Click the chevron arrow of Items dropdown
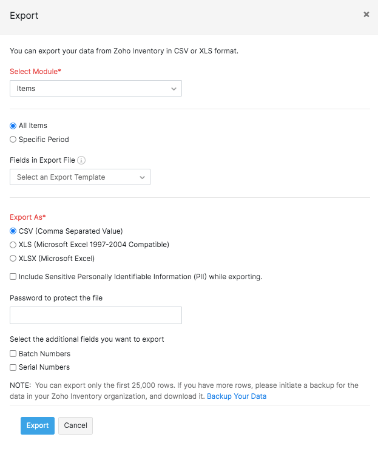This screenshot has height=451, width=378. point(174,89)
